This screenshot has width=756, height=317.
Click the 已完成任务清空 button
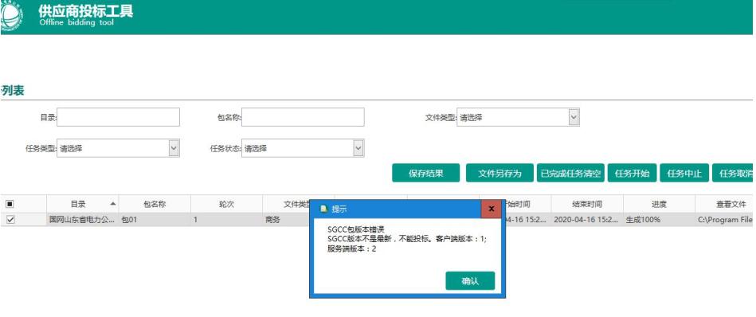(x=571, y=174)
